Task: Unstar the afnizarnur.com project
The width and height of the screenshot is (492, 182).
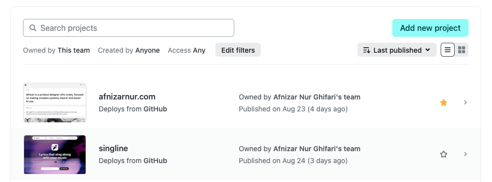Action: pyautogui.click(x=443, y=102)
